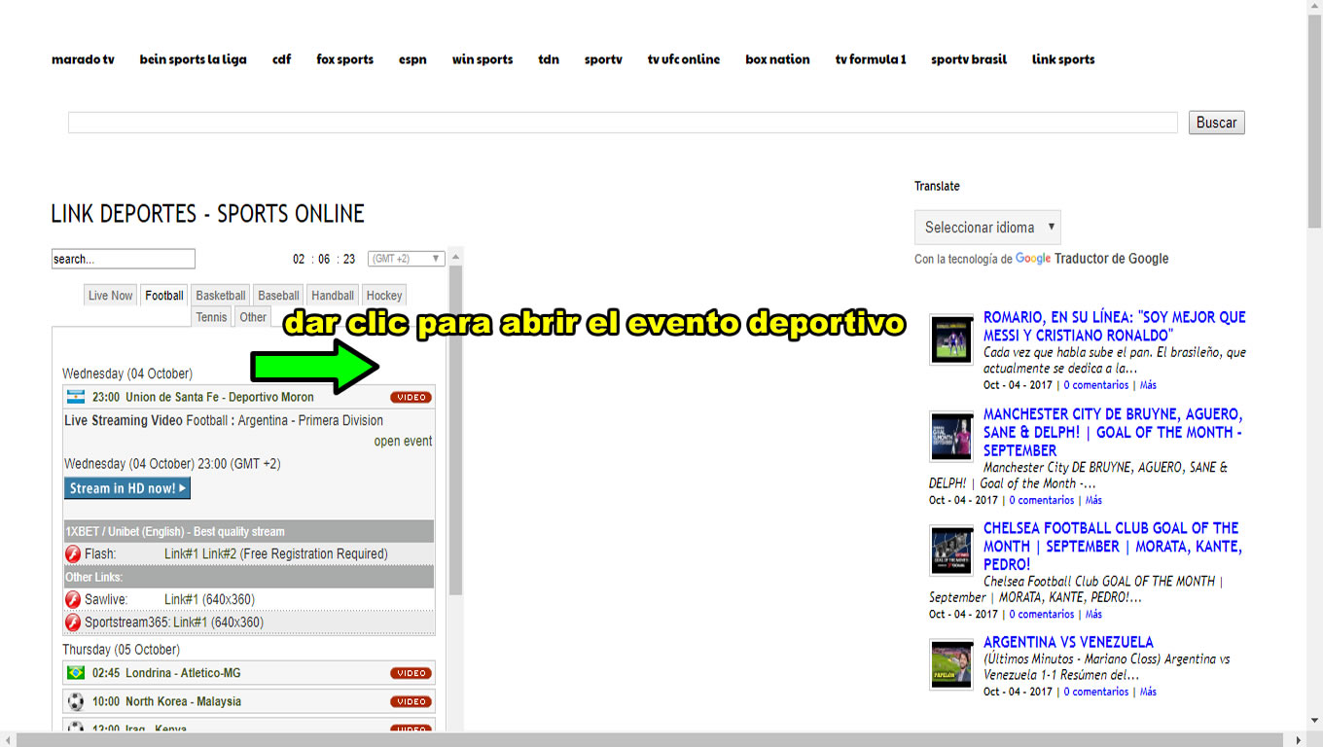
Task: Open the Argentina vs Venezuela headline
Action: pyautogui.click(x=1068, y=642)
